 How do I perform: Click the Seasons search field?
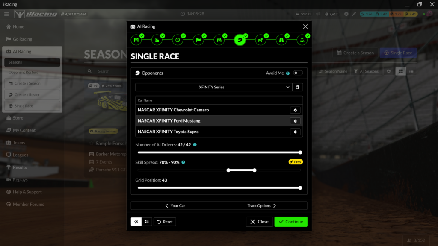click(x=110, y=71)
